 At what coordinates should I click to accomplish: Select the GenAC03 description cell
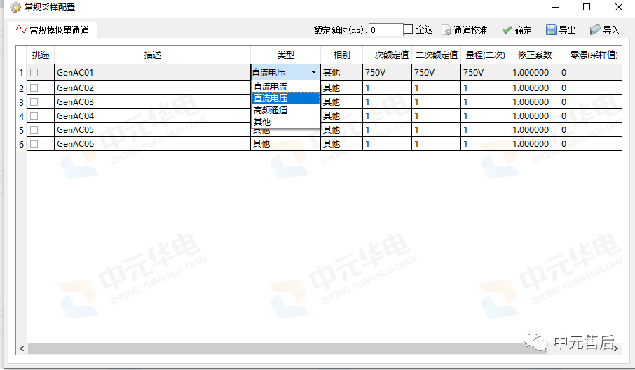(x=152, y=102)
